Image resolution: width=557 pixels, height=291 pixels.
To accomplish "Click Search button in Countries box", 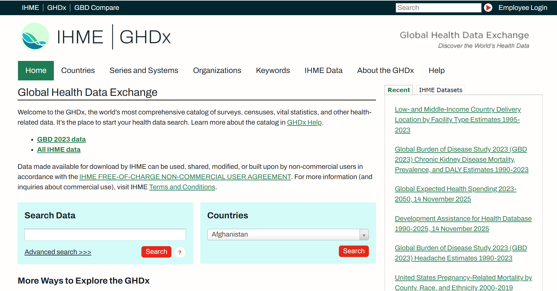I will click(x=354, y=251).
